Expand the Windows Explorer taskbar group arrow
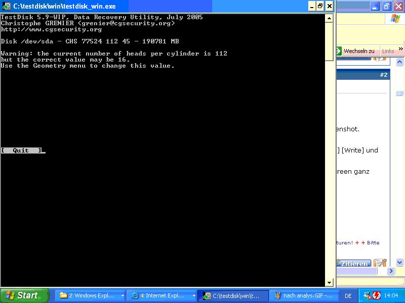Viewport: 405px width, 303px height. (x=123, y=296)
